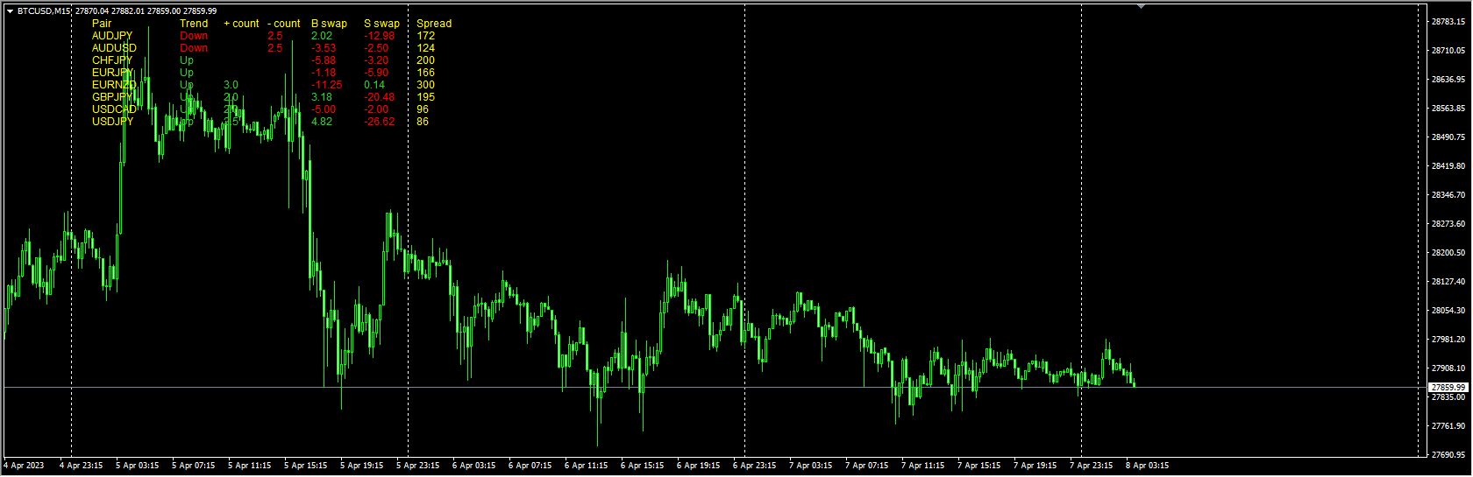Click B swap value -5.00 for USDCAD
This screenshot has height=477, width=1473.
click(x=324, y=109)
